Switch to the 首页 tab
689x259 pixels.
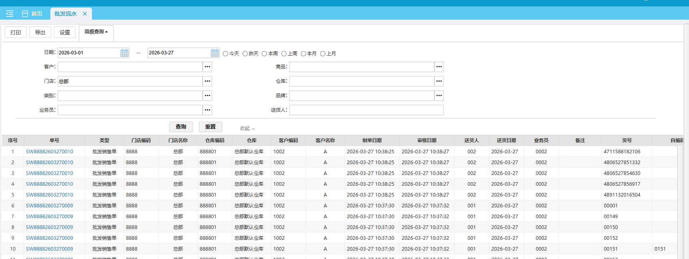(x=32, y=14)
